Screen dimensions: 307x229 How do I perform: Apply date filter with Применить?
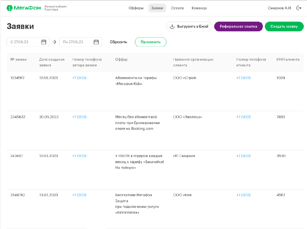pyautogui.click(x=151, y=42)
